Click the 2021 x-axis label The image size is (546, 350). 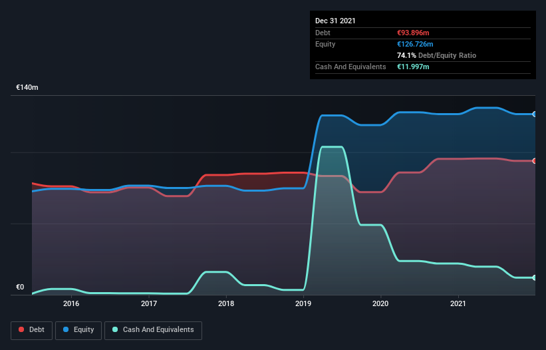click(458, 303)
